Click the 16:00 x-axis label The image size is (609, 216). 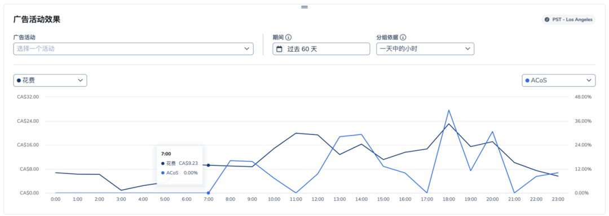pos(405,199)
